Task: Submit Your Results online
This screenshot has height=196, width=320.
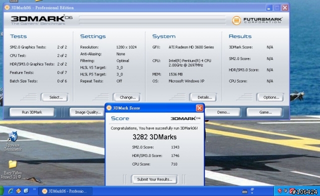Action: [154, 179]
